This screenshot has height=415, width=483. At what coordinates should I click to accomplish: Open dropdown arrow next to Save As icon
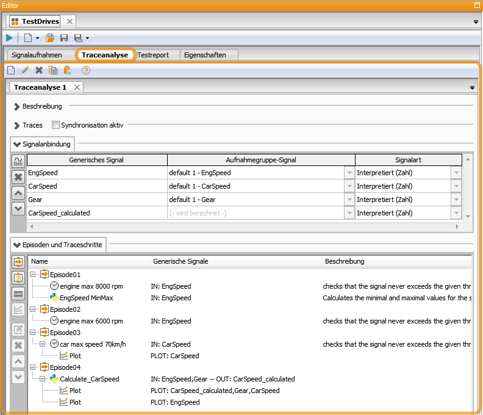click(87, 38)
